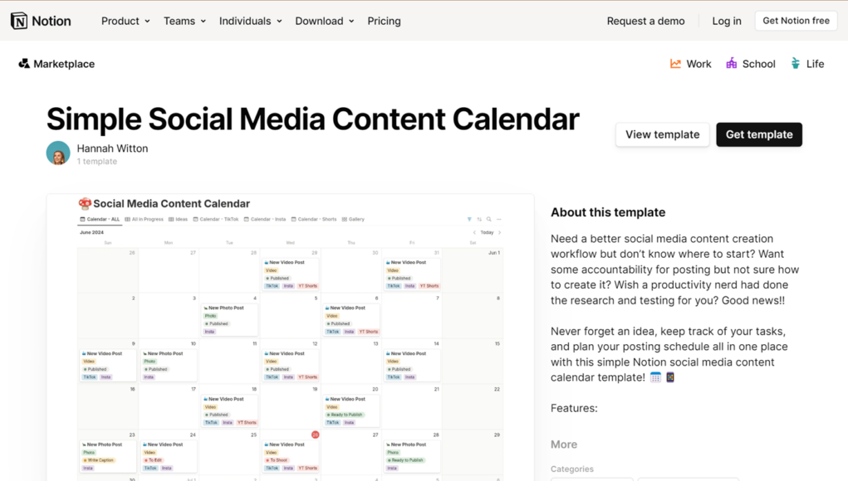Screen dimensions: 848x481
Task: Click the mushroom emoji beside calendar title
Action: (x=85, y=203)
